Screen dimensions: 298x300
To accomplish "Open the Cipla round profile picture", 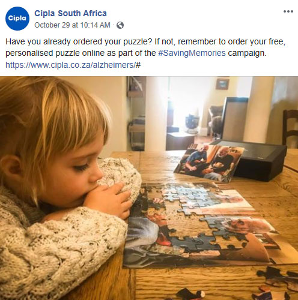I will click(x=17, y=19).
